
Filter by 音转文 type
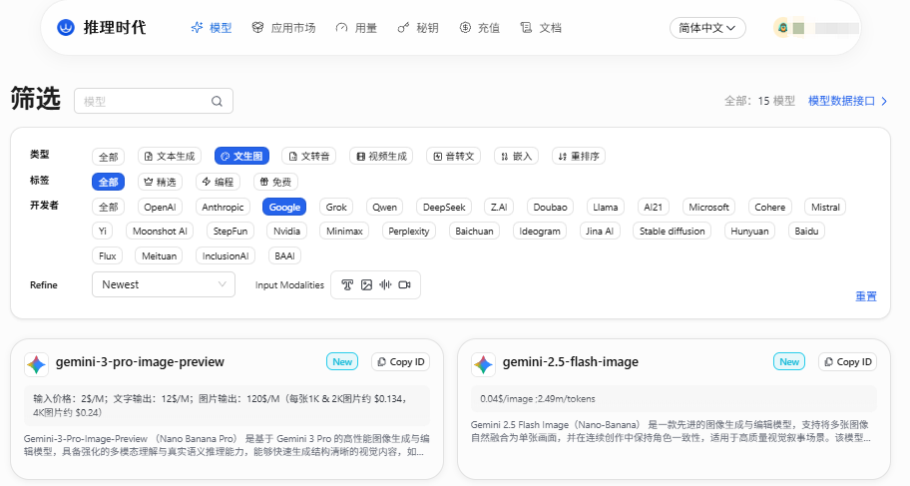click(x=454, y=157)
